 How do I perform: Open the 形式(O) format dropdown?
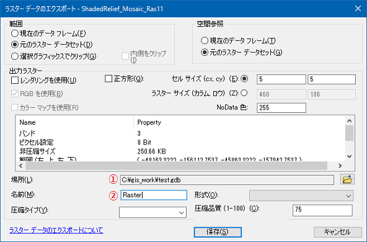pyautogui.click(x=301, y=195)
